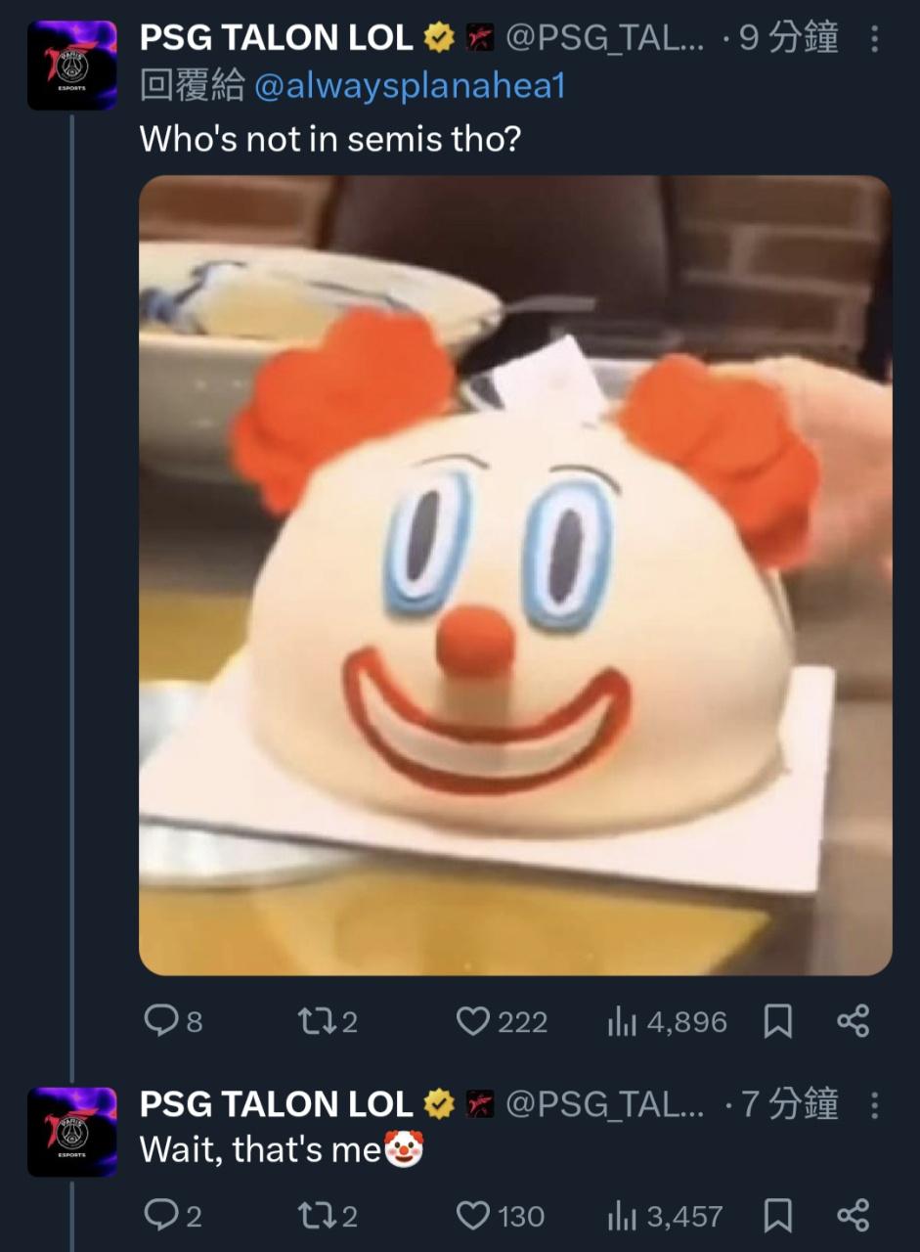Open the @alwaysplanahea1 profile mention

coord(410,87)
